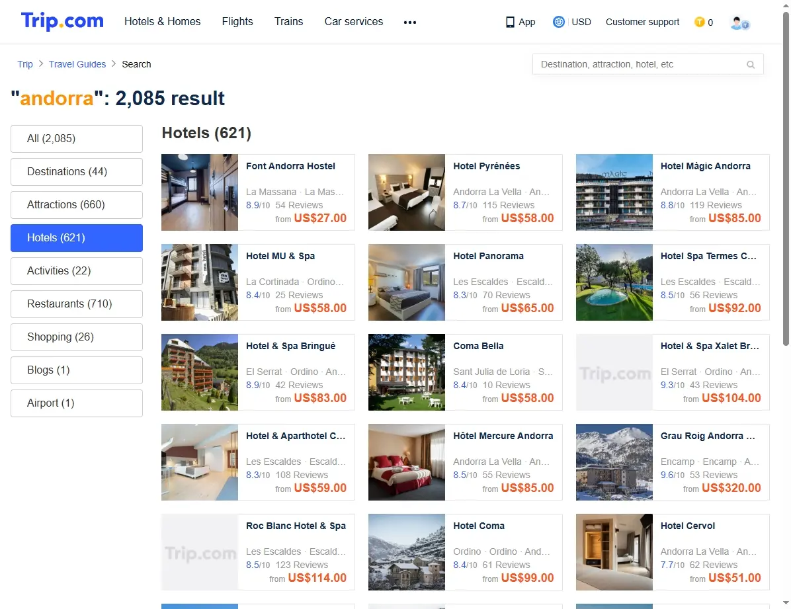Click Font Andorra Hostel title
Viewport: 791px width, 609px height.
tap(290, 166)
